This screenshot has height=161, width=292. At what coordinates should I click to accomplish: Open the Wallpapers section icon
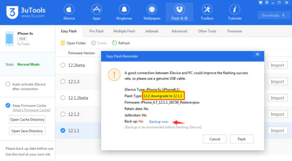pos(152,9)
